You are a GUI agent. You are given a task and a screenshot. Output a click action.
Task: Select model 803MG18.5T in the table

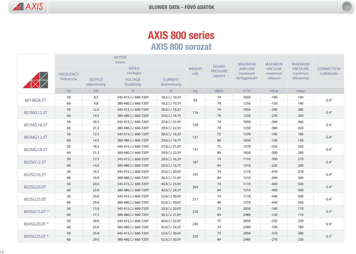36,149
